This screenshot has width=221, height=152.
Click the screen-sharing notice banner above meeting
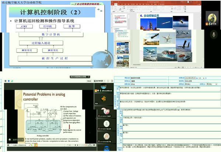click(80, 77)
